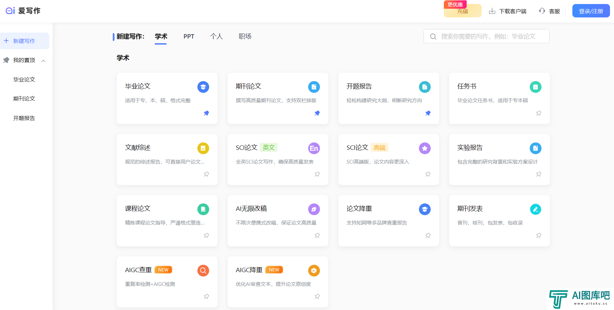Pin the 期刊发表 card
The image size is (614, 310).
coord(539,236)
